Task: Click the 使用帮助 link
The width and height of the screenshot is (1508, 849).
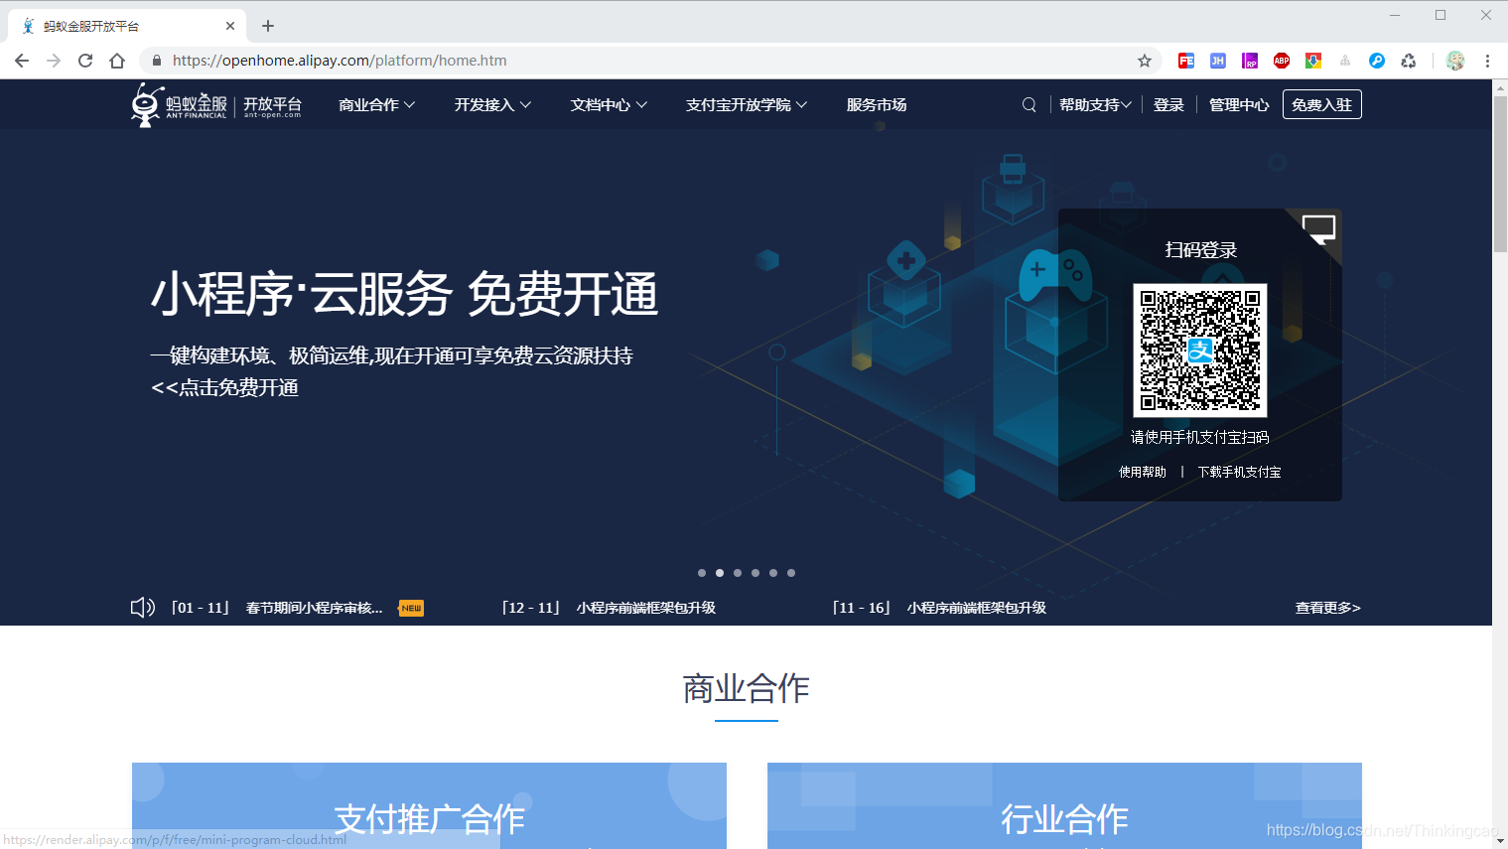Action: [x=1143, y=472]
